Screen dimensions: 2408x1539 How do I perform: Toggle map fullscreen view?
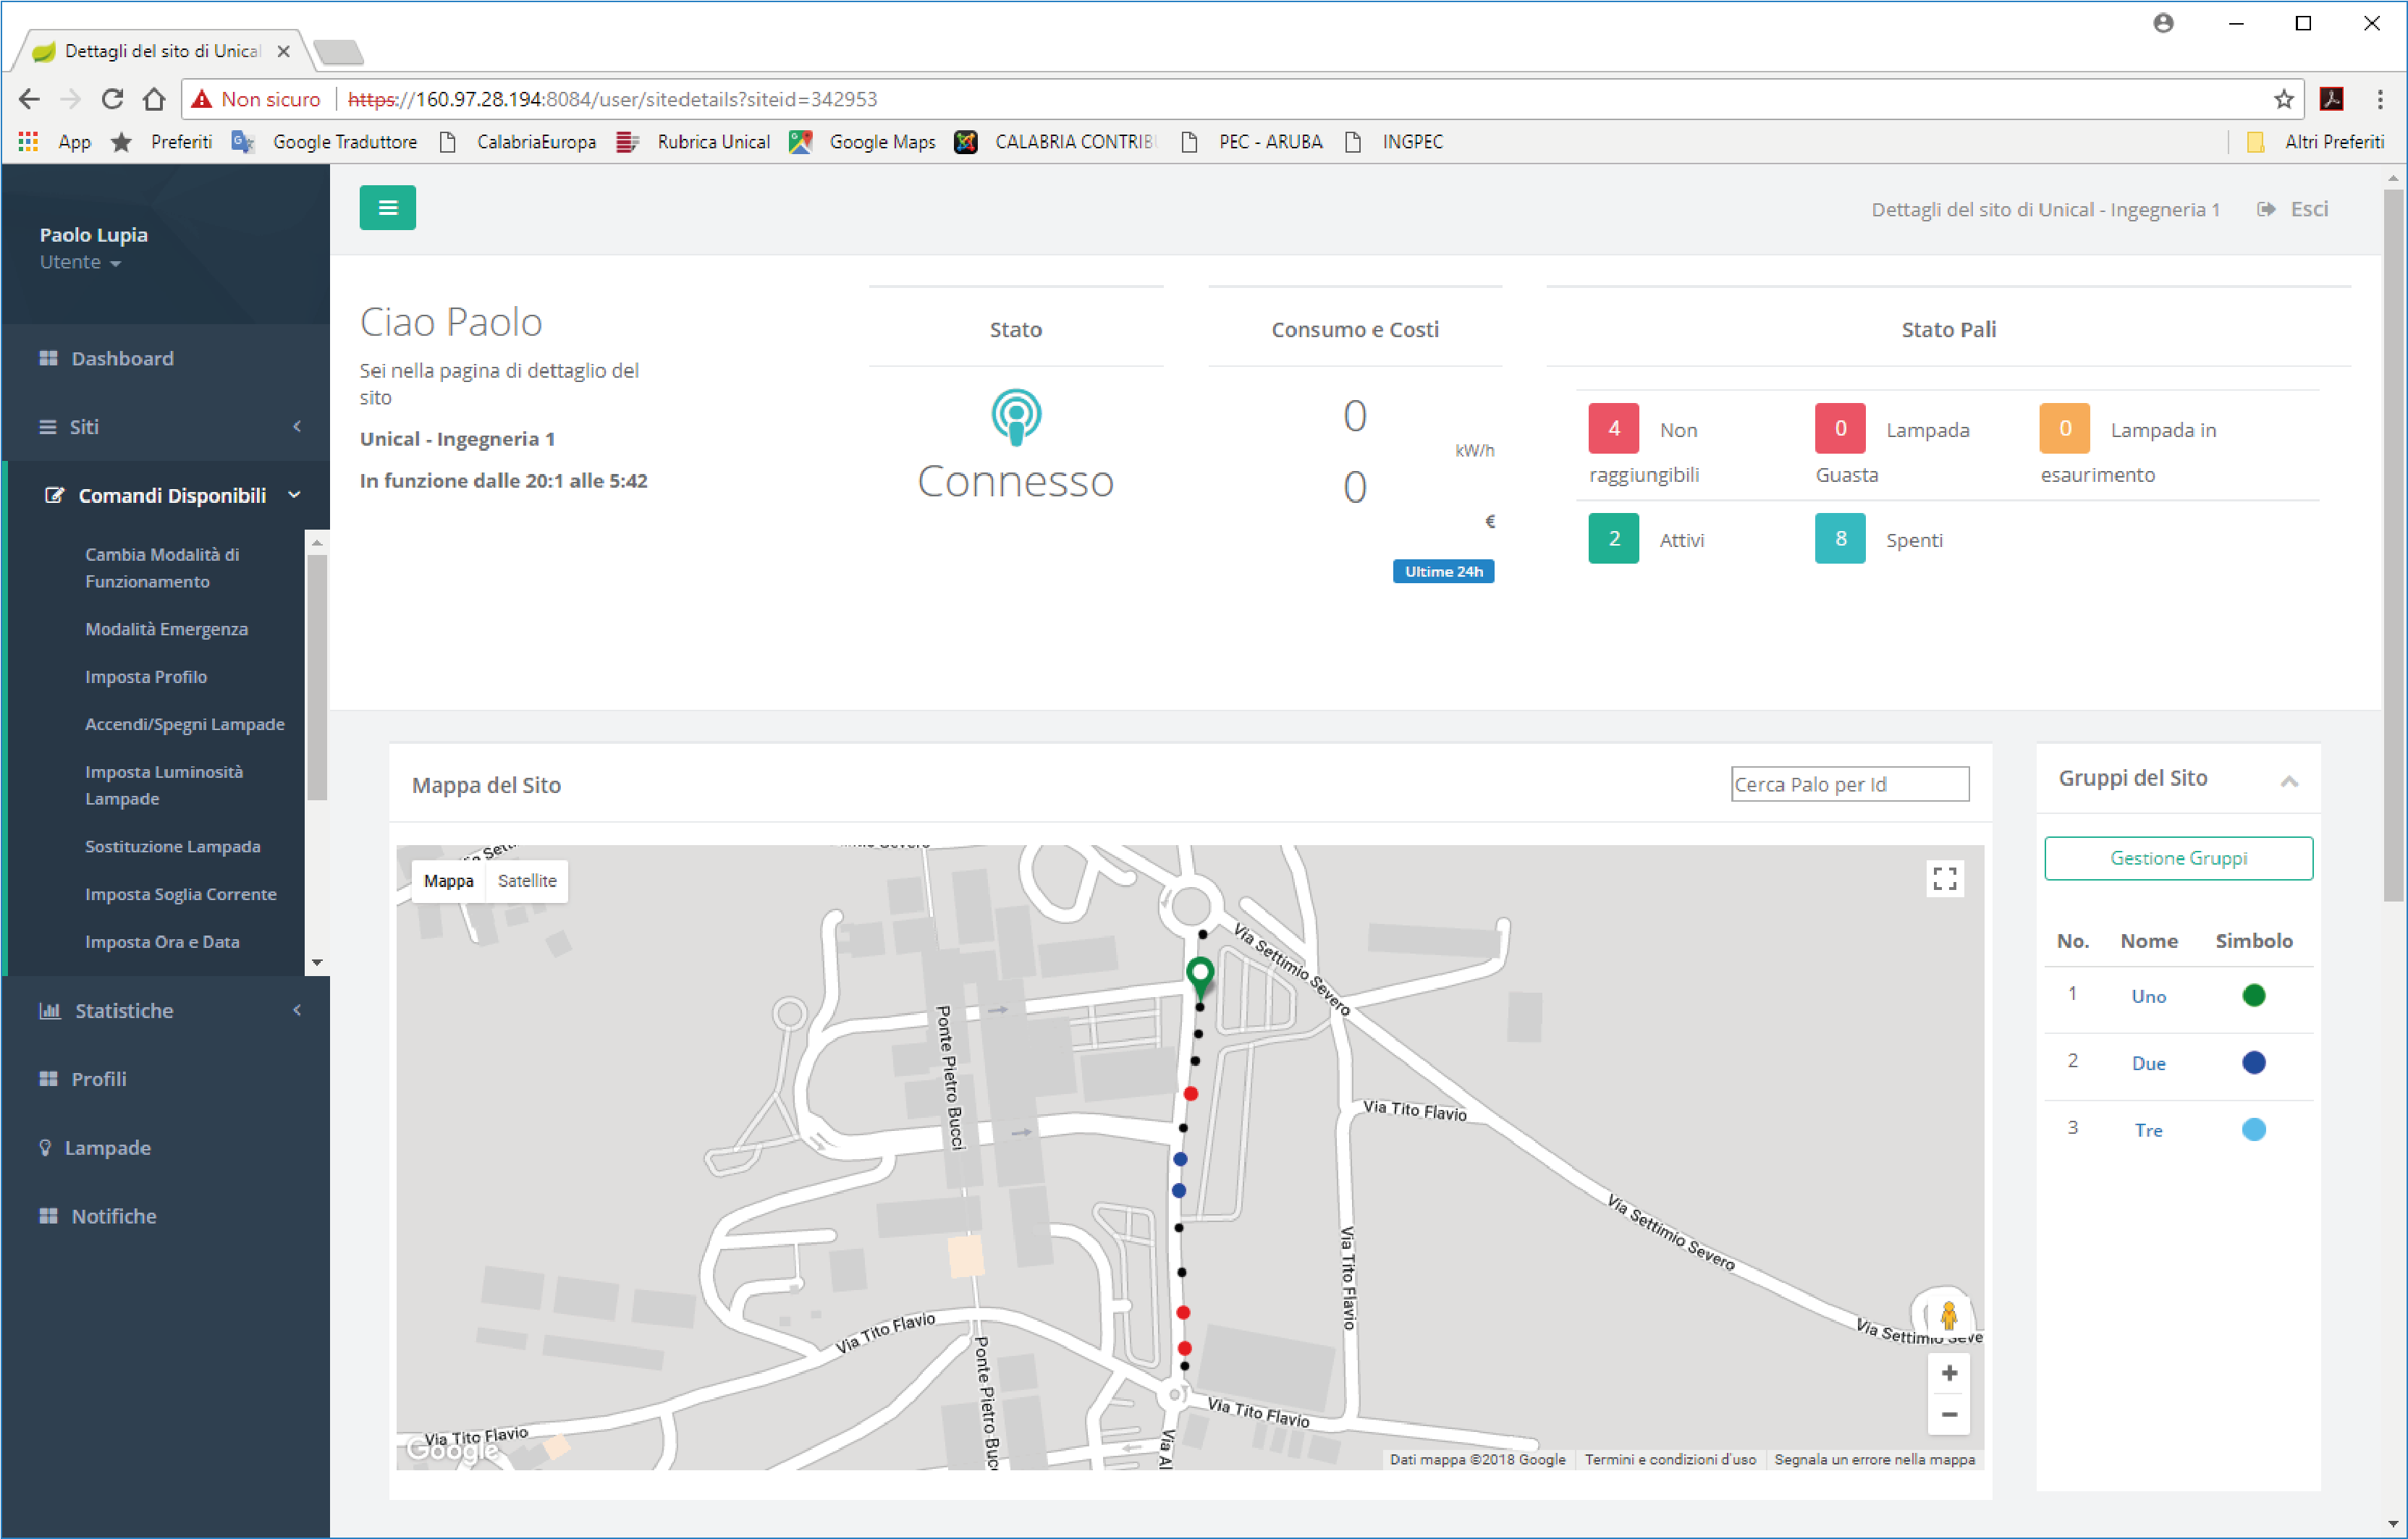coord(1945,879)
